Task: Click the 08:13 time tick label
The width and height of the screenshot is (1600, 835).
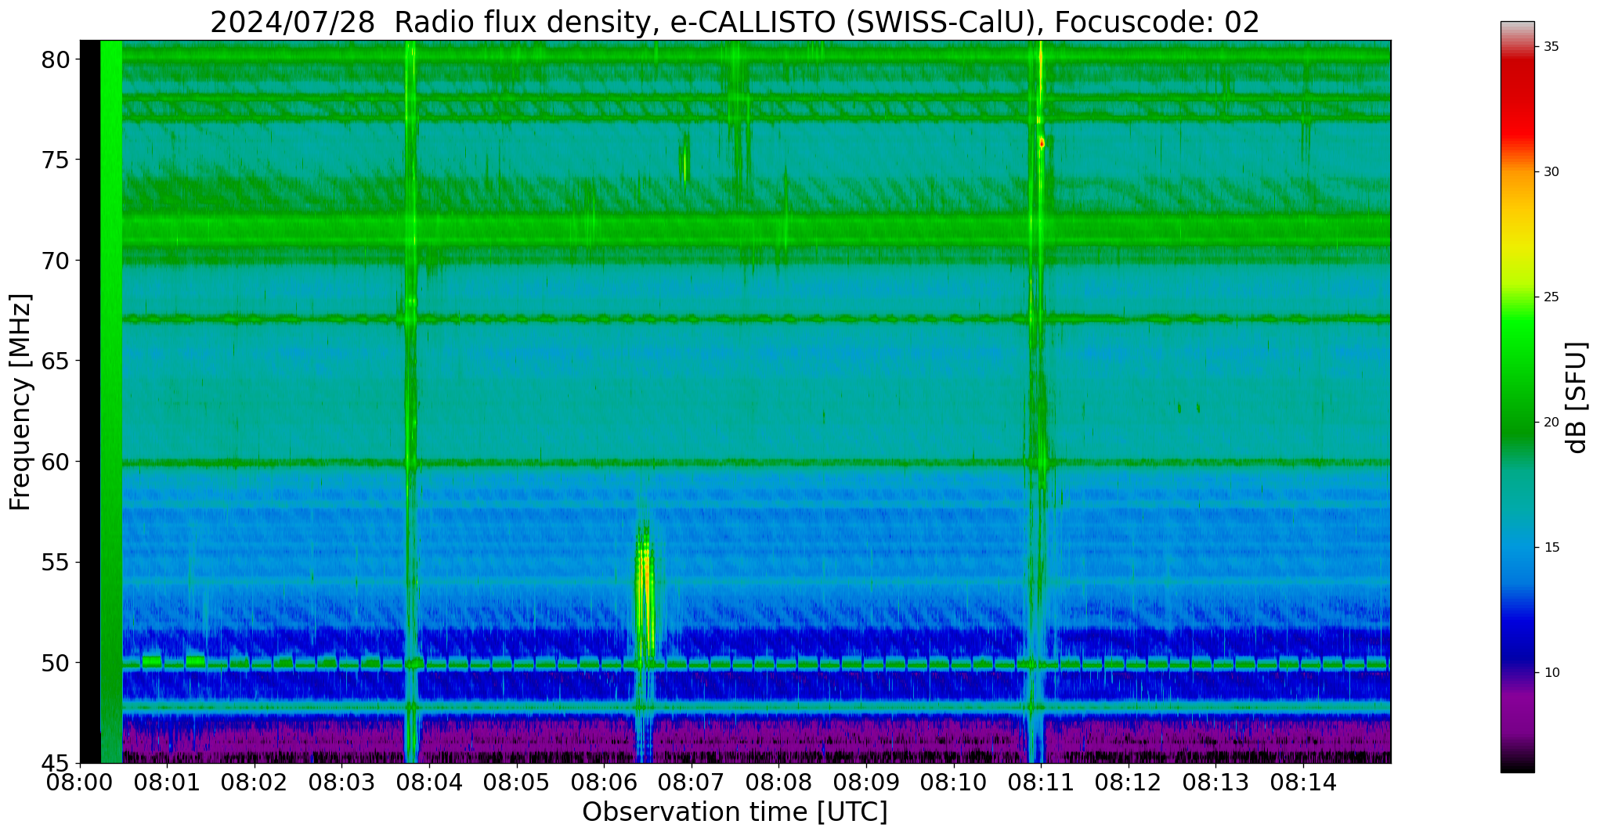Action: pos(1215,783)
